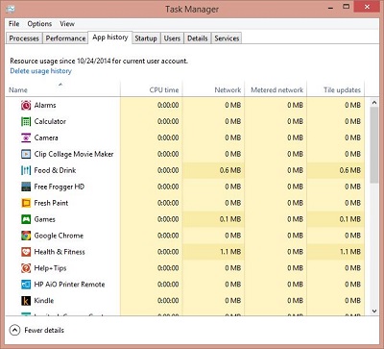Click Games tile updates 0.1 MB
Image resolution: width=384 pixels, height=349 pixels.
click(350, 219)
